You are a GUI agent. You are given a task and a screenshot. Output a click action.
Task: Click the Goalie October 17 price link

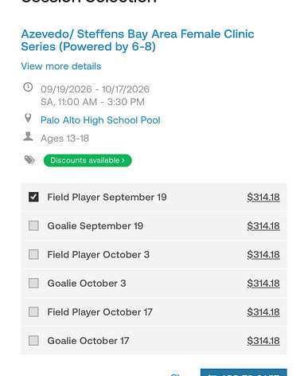[263, 341]
